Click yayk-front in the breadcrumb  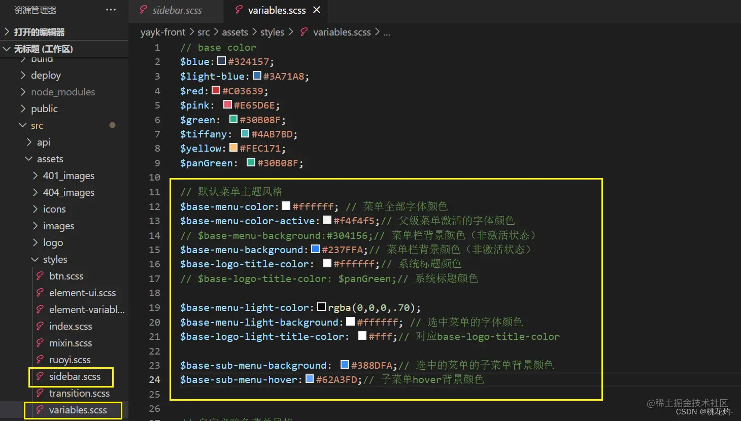[162, 32]
